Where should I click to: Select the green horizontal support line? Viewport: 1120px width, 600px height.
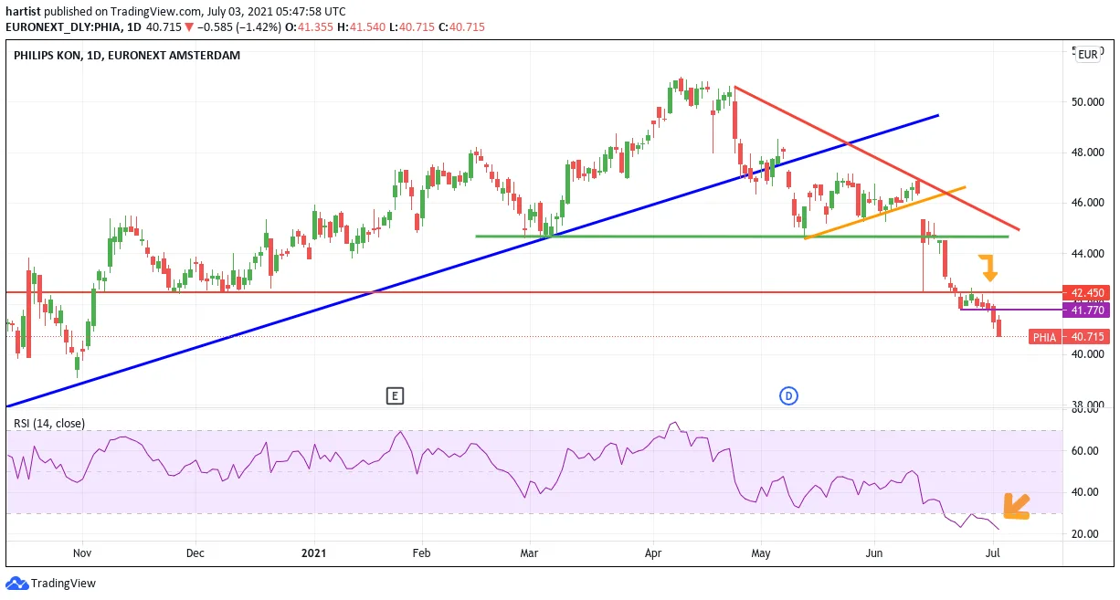742,237
